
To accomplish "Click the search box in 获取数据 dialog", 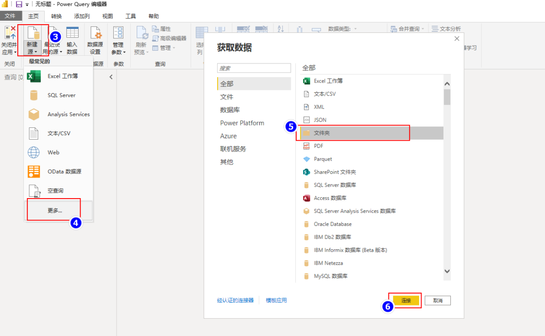I will [254, 68].
